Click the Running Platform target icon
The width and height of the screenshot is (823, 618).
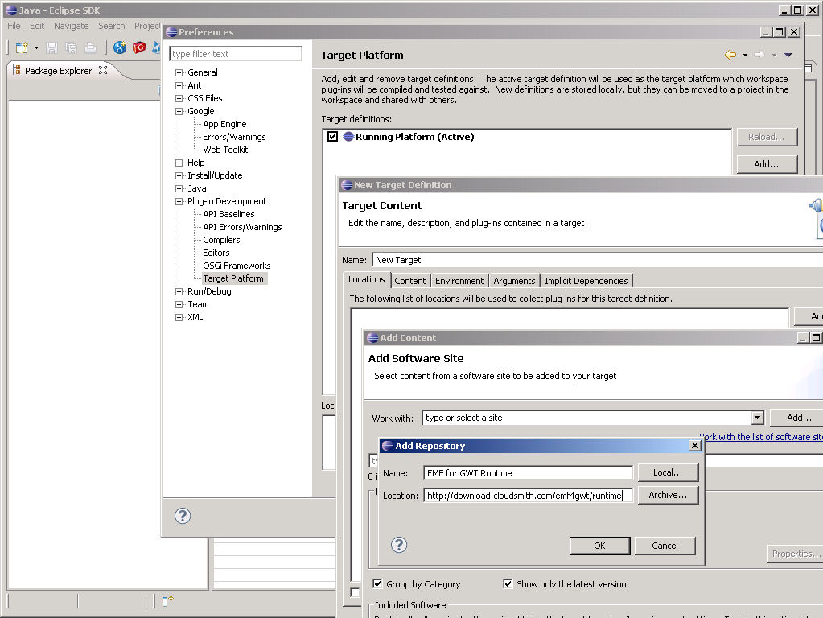348,137
